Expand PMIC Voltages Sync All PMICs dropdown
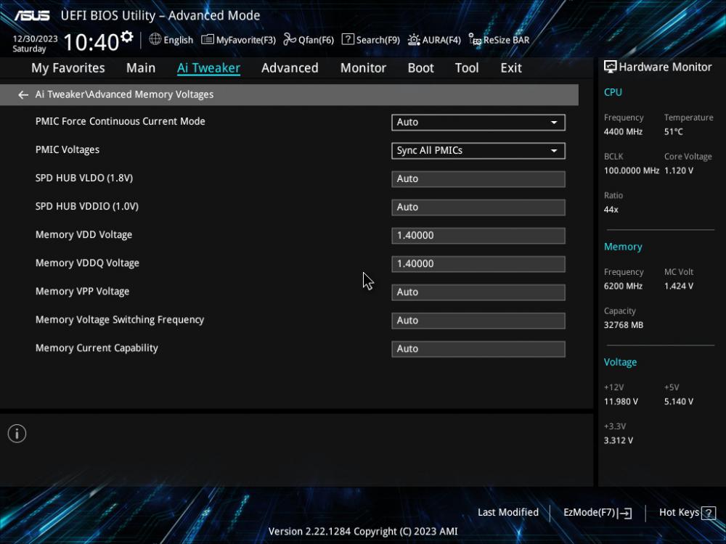Screen dimensions: 726x544 [x=478, y=151]
